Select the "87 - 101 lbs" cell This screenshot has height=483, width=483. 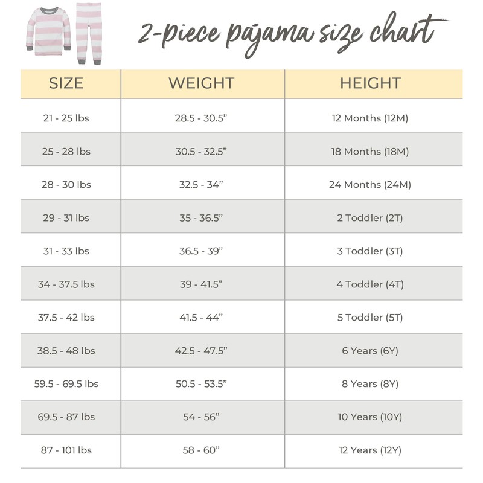[x=66, y=450]
